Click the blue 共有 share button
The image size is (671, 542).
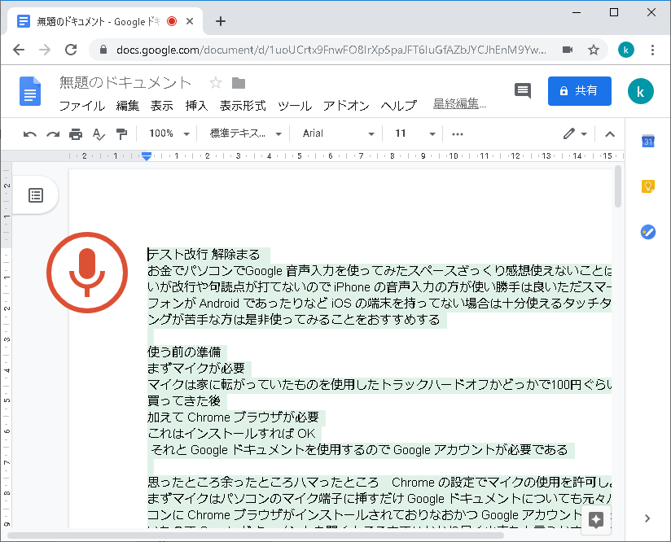click(579, 91)
